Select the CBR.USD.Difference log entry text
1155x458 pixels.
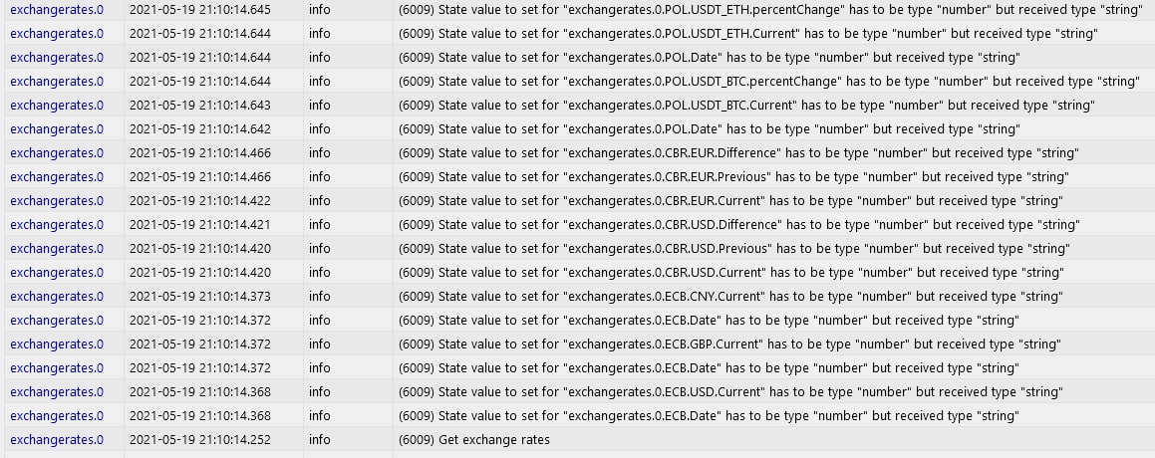(x=738, y=225)
